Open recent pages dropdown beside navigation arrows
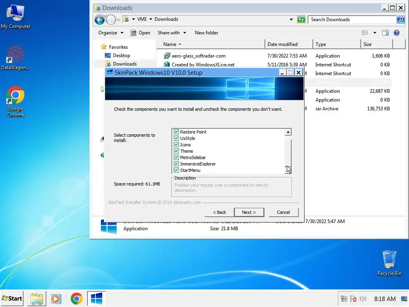The image size is (409, 307). point(118,20)
